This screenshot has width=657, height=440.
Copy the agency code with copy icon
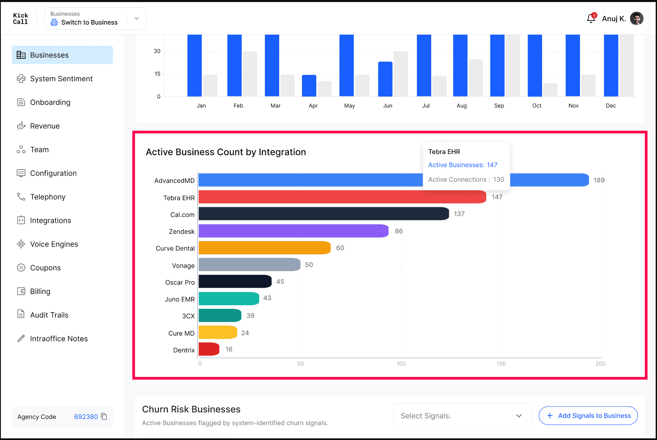point(104,416)
